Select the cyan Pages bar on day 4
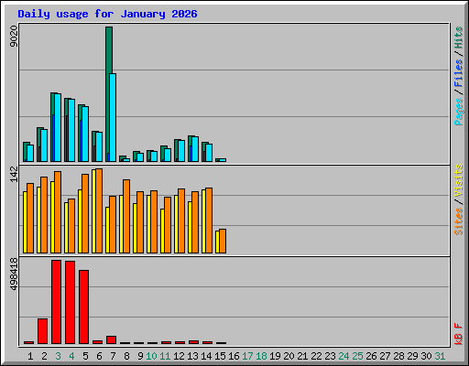This screenshot has height=366, width=469. click(71, 130)
